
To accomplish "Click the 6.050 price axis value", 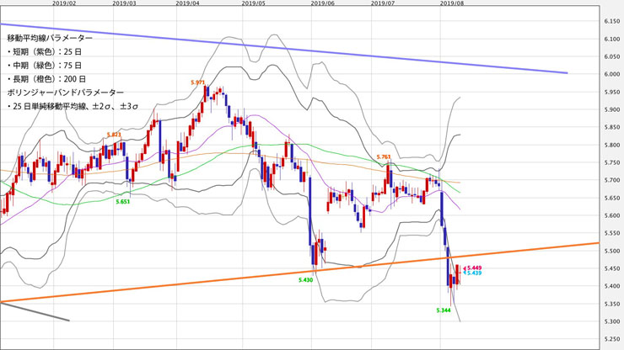I will point(611,57).
